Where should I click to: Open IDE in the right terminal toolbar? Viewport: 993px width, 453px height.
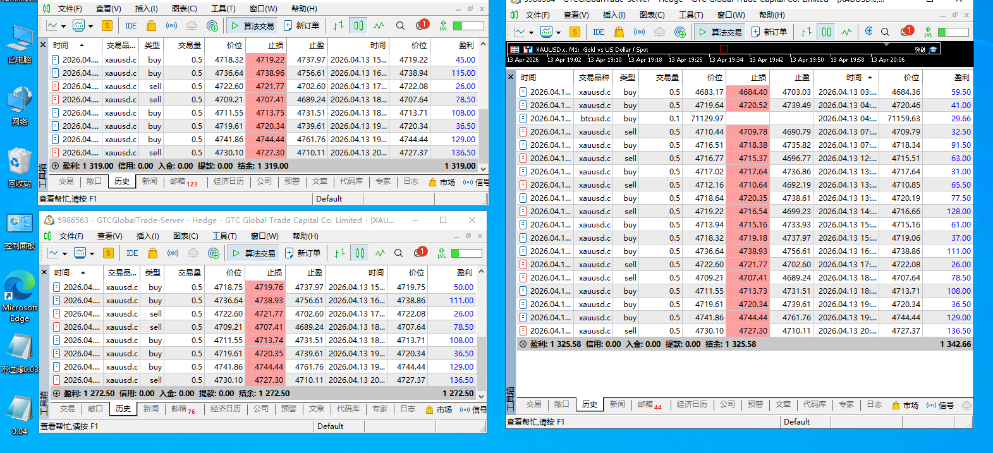(599, 32)
